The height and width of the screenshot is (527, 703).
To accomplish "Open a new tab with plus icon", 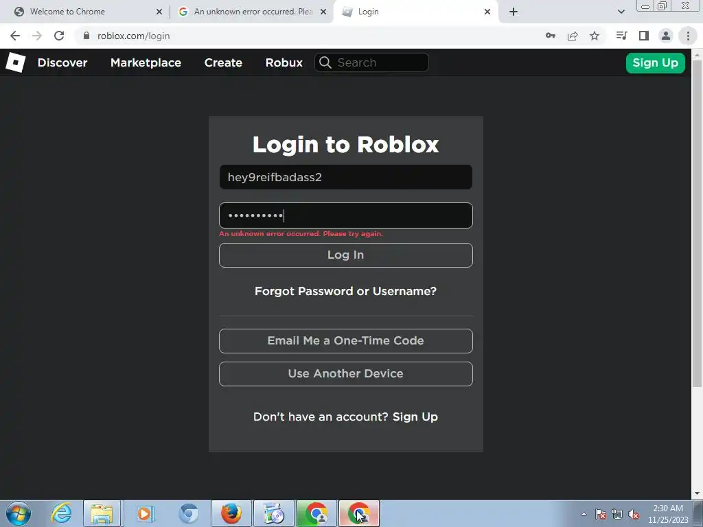I will click(x=514, y=12).
